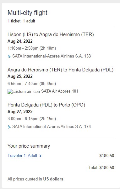The height and width of the screenshot is (189, 120).
Task: Select the Multi-city flight heading
Action: [27, 13]
